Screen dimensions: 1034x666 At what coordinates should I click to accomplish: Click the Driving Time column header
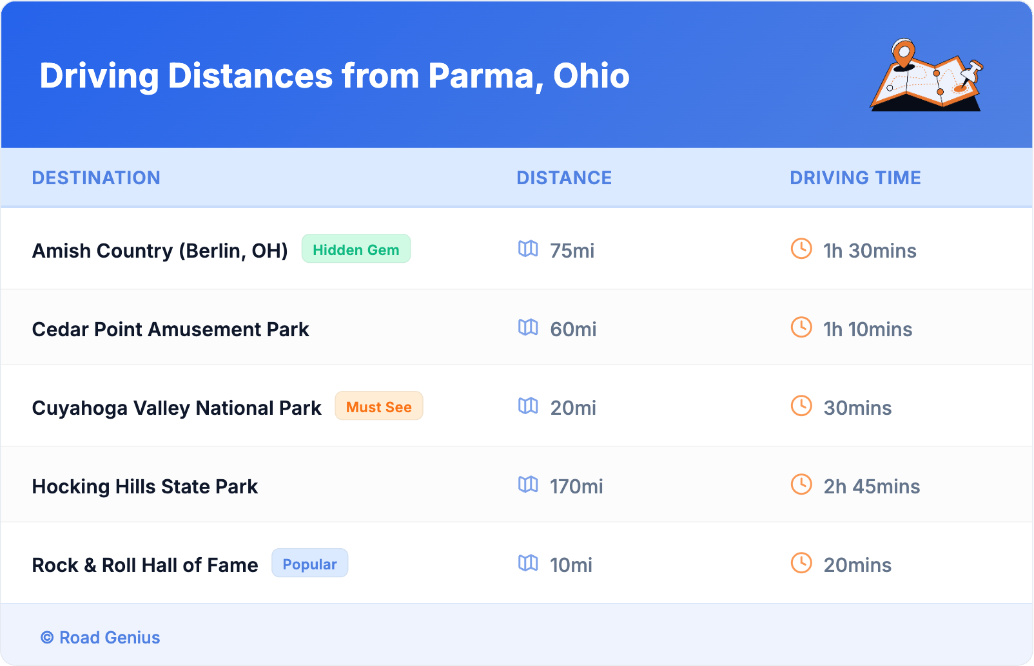click(855, 178)
